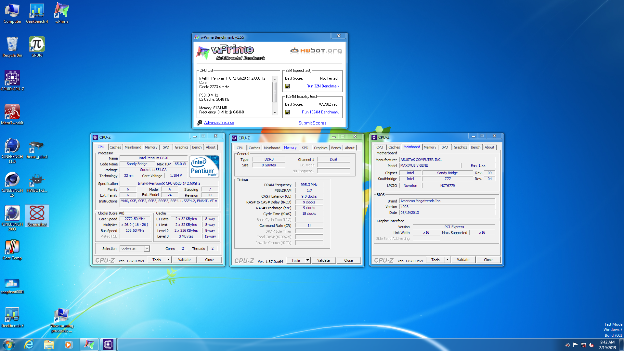Open the hexus_pifast desktop icon
The image size is (624, 351).
[x=37, y=149]
